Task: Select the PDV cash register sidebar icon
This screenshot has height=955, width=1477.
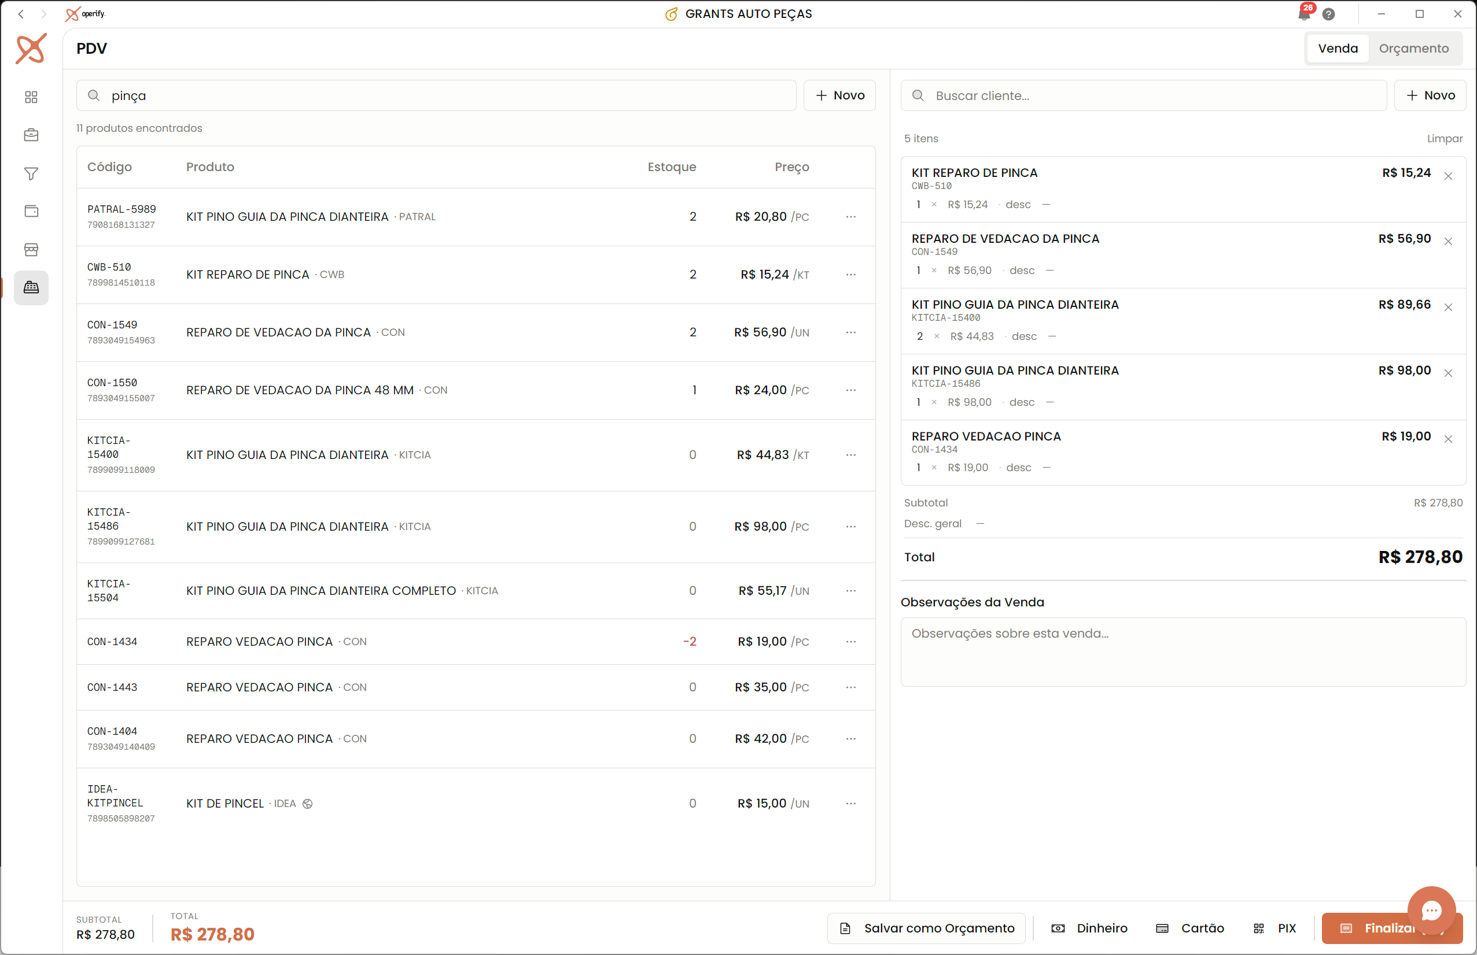Action: coord(31,288)
